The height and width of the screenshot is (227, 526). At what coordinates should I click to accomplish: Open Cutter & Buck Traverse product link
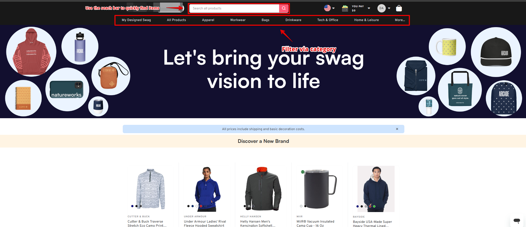[147, 223]
